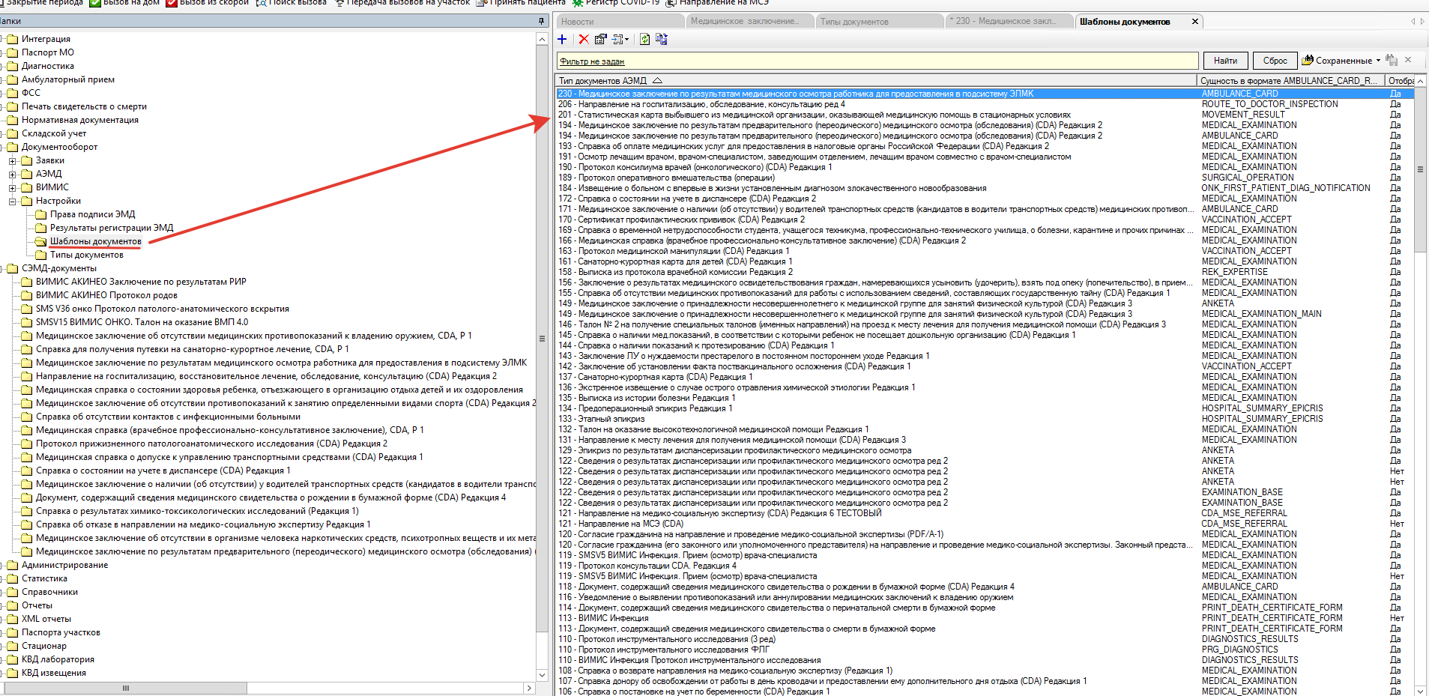
Task: Open the Документооборот folder
Action: pyautogui.click(x=59, y=147)
